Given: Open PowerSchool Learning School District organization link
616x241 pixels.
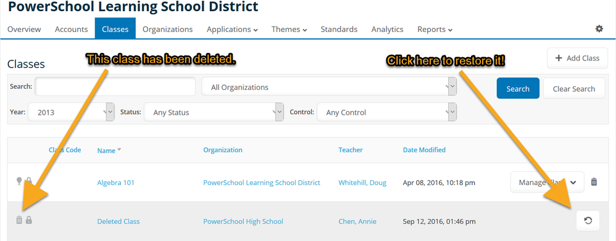Looking at the screenshot, I should [x=262, y=182].
